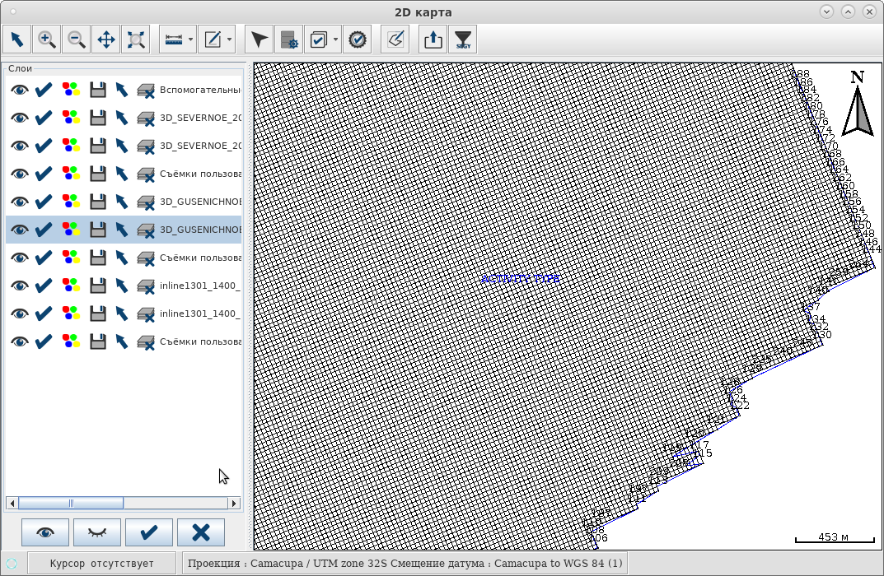The height and width of the screenshot is (576, 884).
Task: Toggle eye of the bottommost Съёмки пользова layer
Action: tap(20, 341)
